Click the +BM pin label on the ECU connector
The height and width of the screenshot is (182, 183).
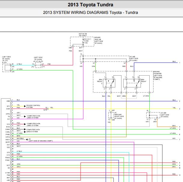point(8,101)
